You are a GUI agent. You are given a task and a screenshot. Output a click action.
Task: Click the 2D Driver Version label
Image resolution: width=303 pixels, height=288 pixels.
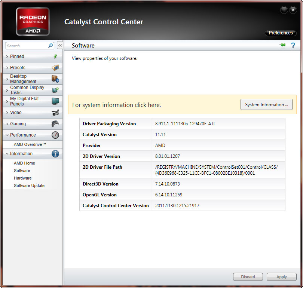101,156
